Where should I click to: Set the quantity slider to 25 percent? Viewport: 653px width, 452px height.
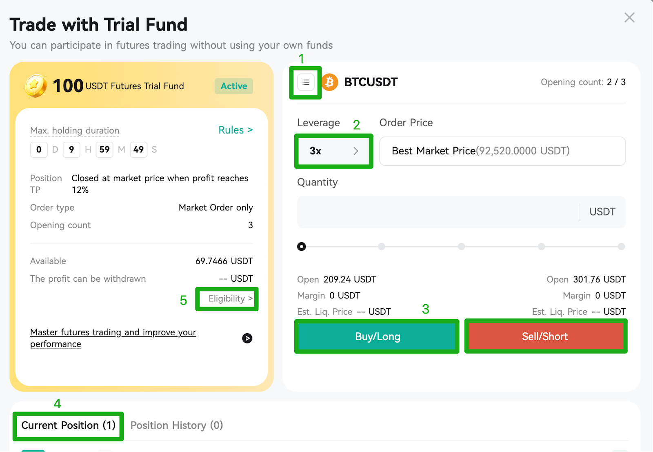coord(382,247)
